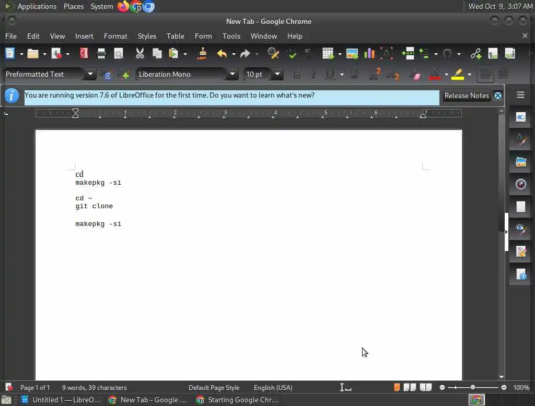Check spelling with checkmark icon
Image resolution: width=535 pixels, height=406 pixels.
[x=292, y=54]
